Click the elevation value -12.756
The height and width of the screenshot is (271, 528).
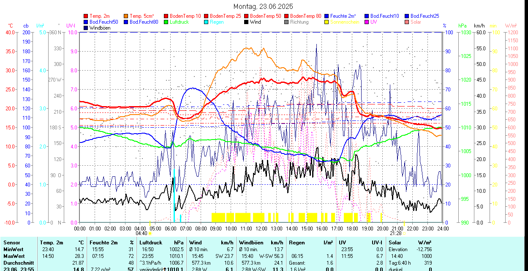click(423, 249)
